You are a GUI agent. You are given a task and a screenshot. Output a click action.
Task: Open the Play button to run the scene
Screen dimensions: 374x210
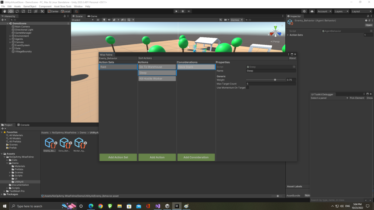[x=176, y=11]
